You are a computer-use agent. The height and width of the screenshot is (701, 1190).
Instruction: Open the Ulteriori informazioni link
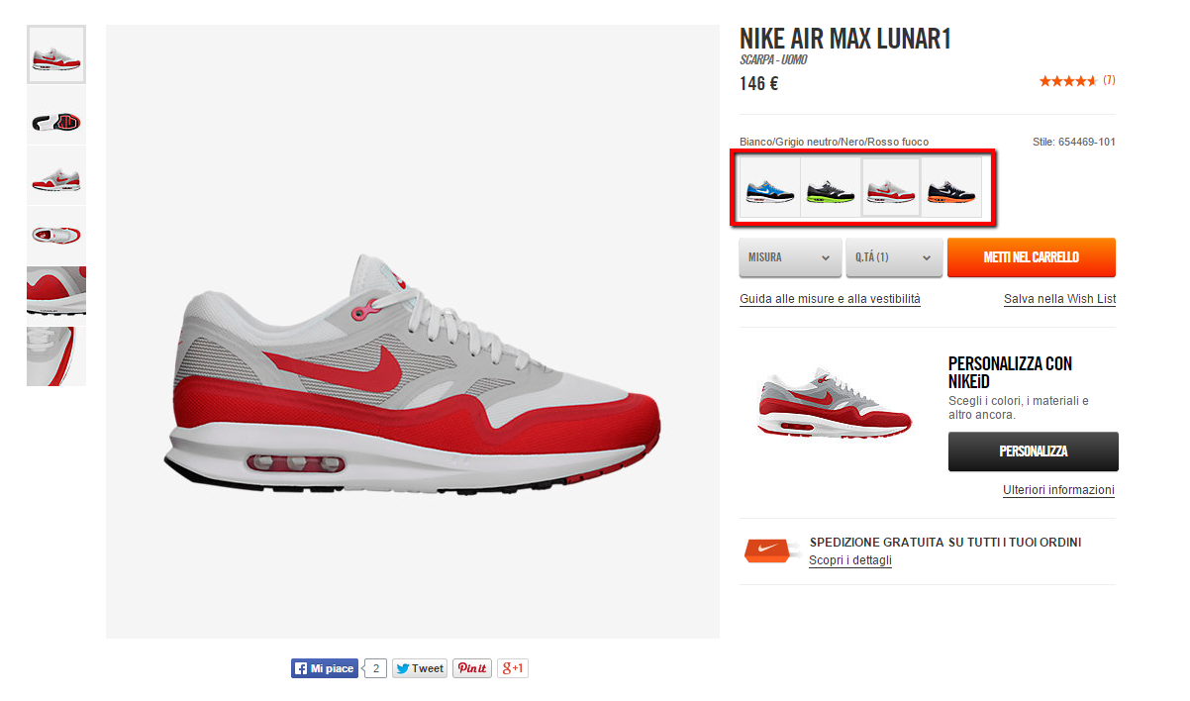click(x=1058, y=490)
